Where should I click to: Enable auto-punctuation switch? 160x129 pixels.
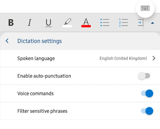tap(144, 76)
